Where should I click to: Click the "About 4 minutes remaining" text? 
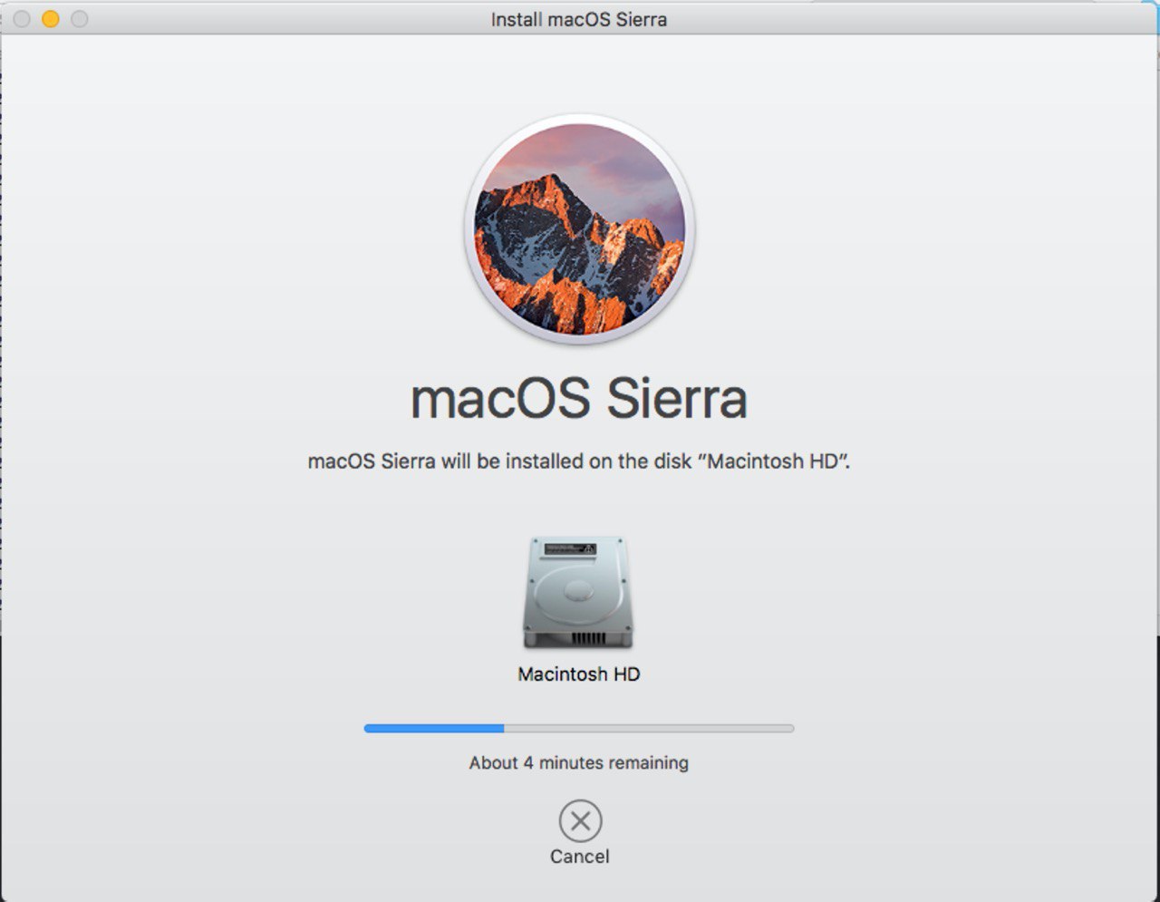coord(579,763)
